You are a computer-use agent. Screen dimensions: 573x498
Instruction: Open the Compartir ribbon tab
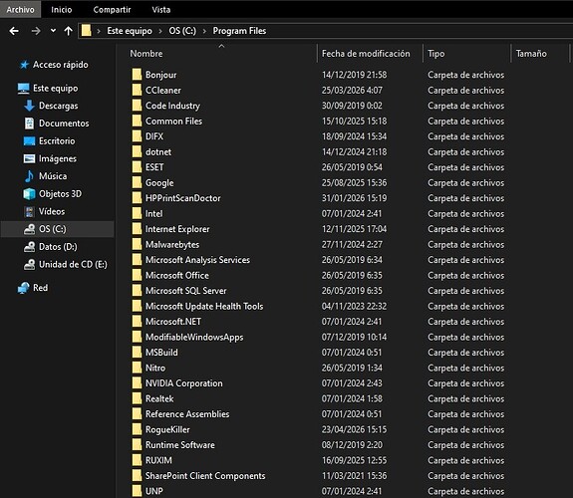click(112, 10)
